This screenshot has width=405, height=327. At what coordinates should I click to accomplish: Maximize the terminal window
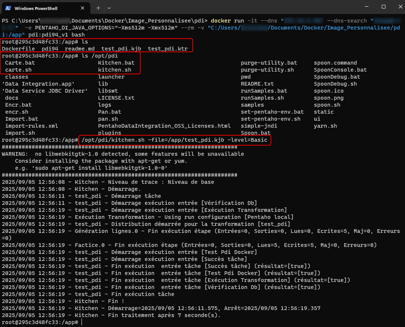click(x=384, y=7)
